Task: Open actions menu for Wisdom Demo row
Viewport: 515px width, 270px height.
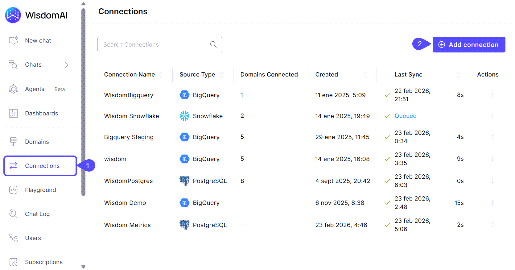Action: pos(492,203)
